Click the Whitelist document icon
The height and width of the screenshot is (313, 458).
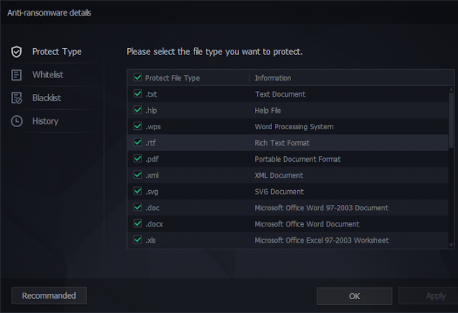tap(16, 75)
